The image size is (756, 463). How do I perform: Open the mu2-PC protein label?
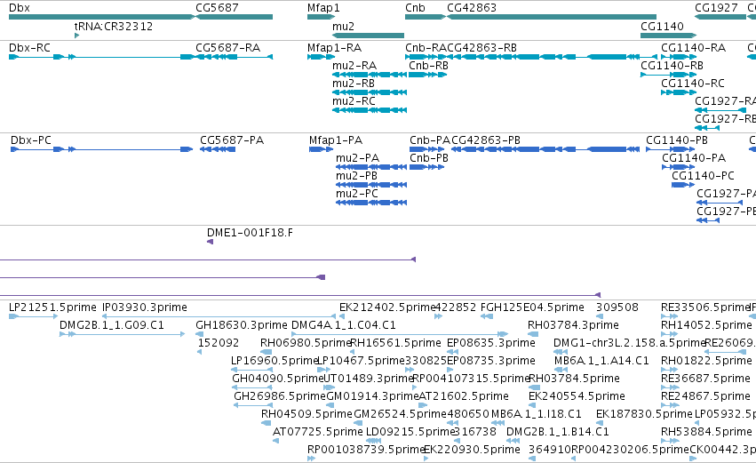coord(357,194)
